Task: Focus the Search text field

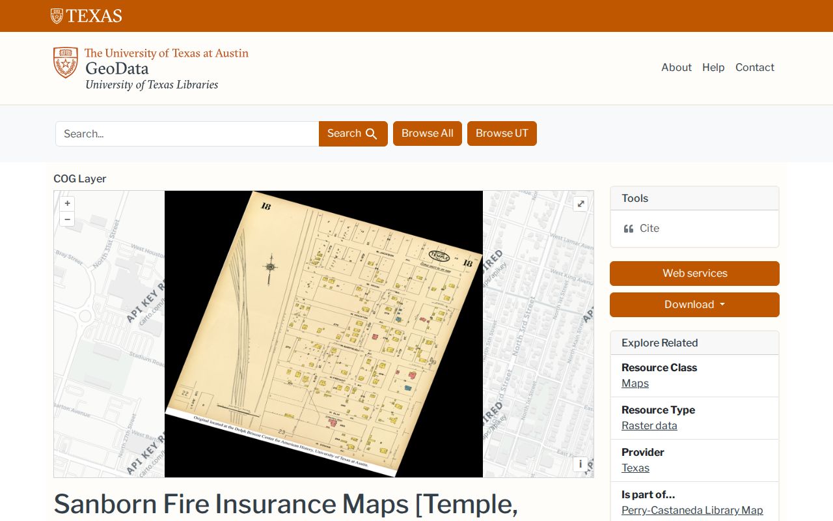Action: [x=187, y=134]
